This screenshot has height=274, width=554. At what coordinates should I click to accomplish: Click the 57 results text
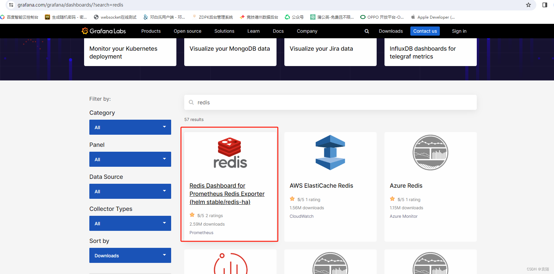pos(194,119)
